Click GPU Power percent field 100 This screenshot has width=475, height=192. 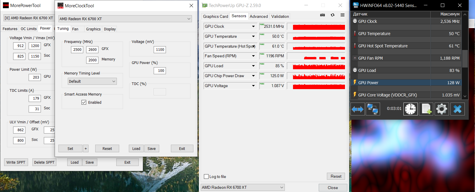pos(160,71)
